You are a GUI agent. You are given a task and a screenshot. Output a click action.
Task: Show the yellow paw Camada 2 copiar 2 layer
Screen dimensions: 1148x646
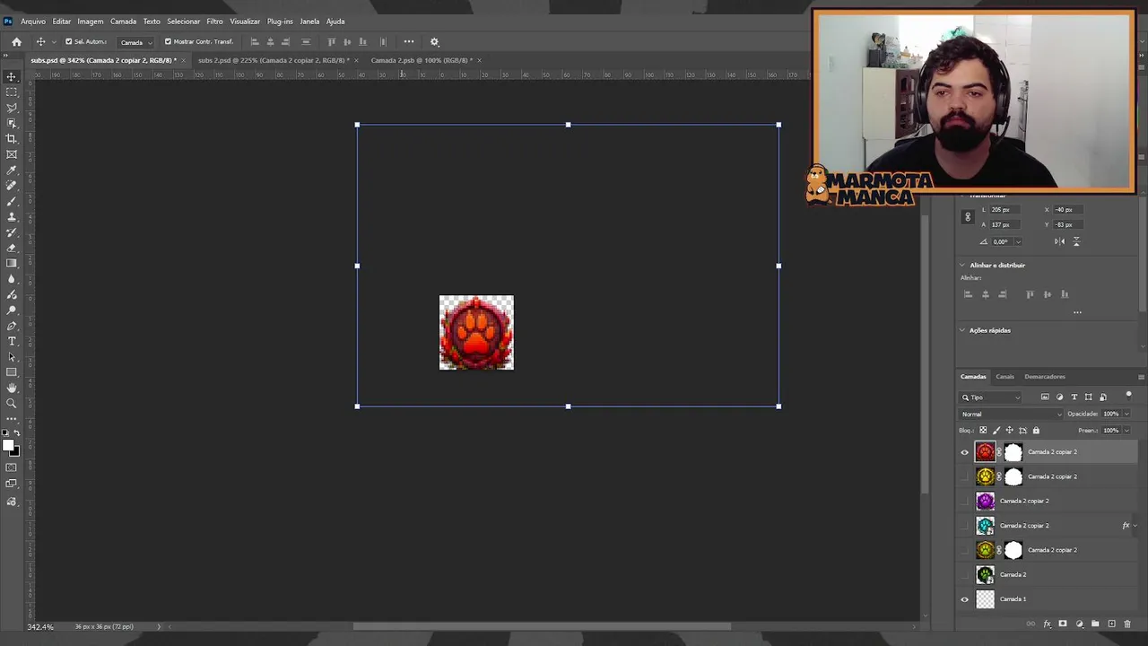(x=965, y=476)
